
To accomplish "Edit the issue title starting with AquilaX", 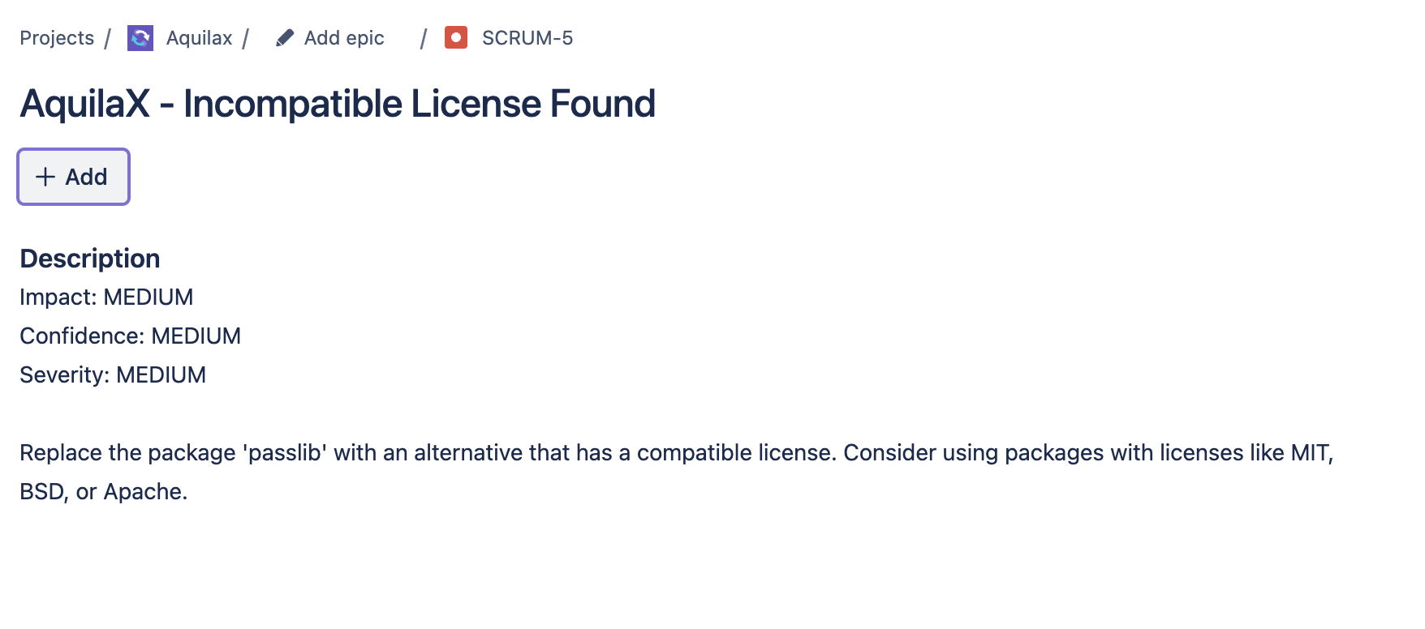I will tap(337, 104).
